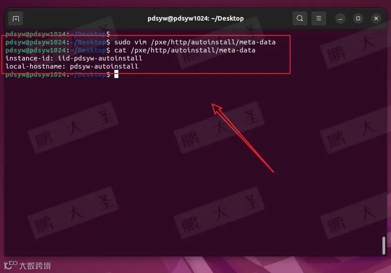Click the 'instance-id: iid-pdsyw-autoinstall' output line

[x=74, y=58]
